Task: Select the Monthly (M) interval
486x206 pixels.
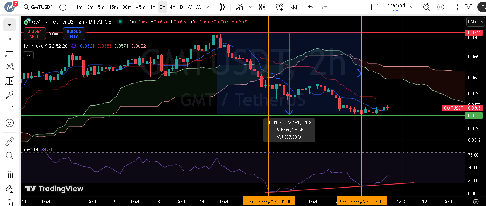Action: pos(199,7)
